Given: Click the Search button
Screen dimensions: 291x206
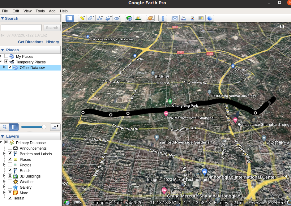Looking at the screenshot, I should tap(52, 28).
